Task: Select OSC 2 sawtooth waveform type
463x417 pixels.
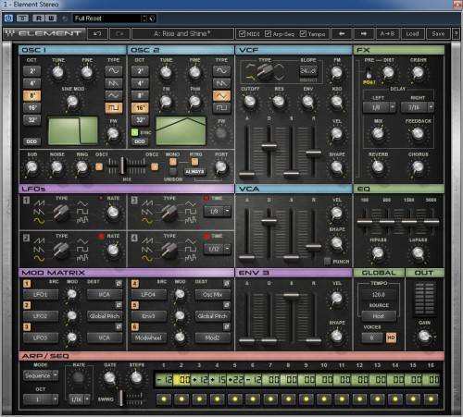Action: coord(221,83)
